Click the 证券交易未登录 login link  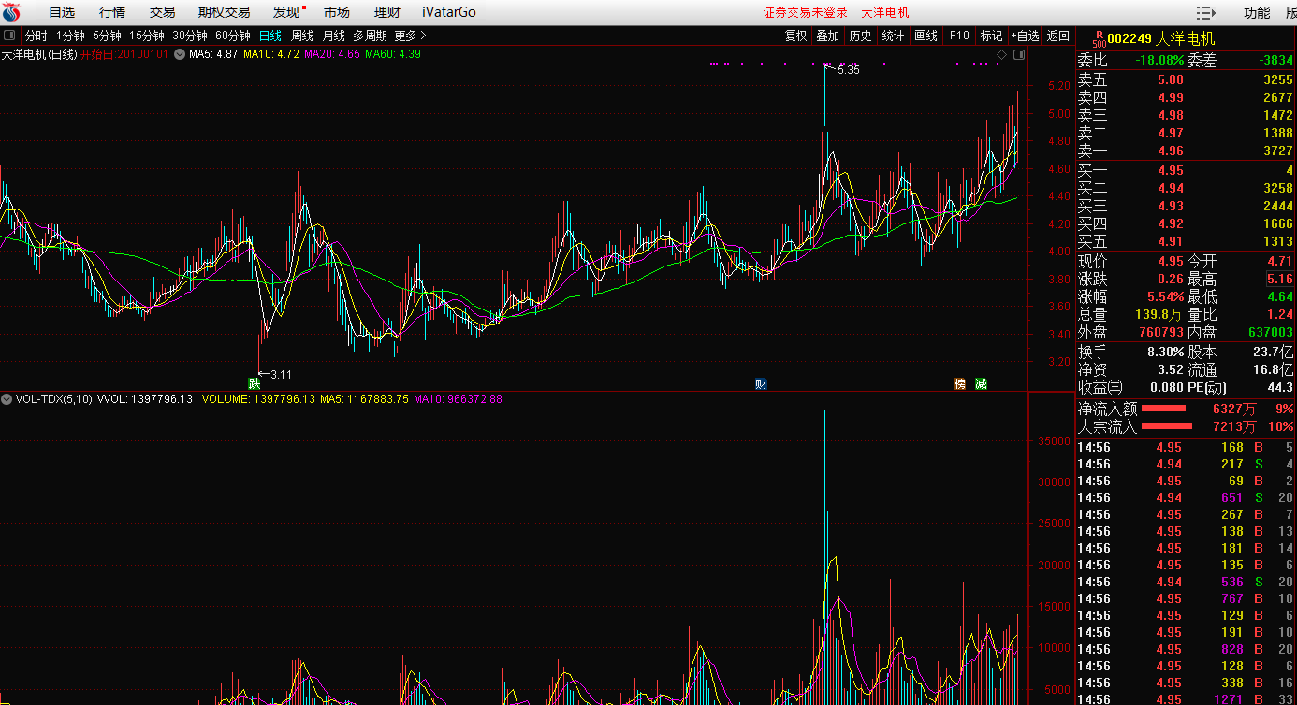[806, 12]
